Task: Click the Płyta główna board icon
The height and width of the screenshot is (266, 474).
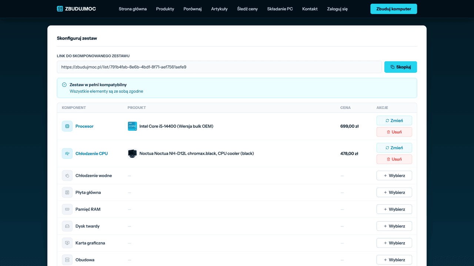Action: (x=67, y=192)
